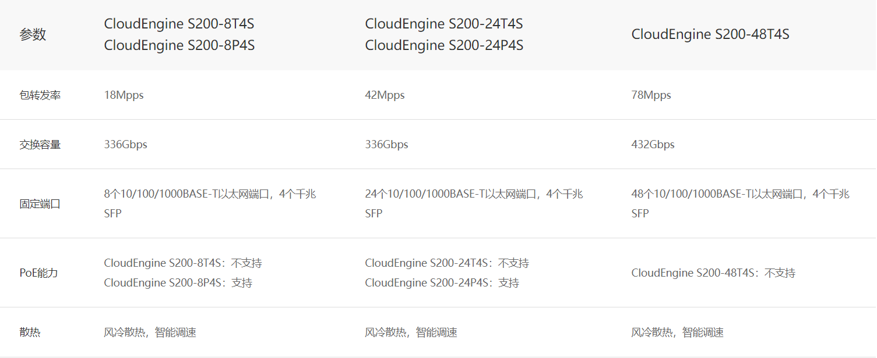Select the 42Mpps forwarding rate cell

[x=385, y=95]
